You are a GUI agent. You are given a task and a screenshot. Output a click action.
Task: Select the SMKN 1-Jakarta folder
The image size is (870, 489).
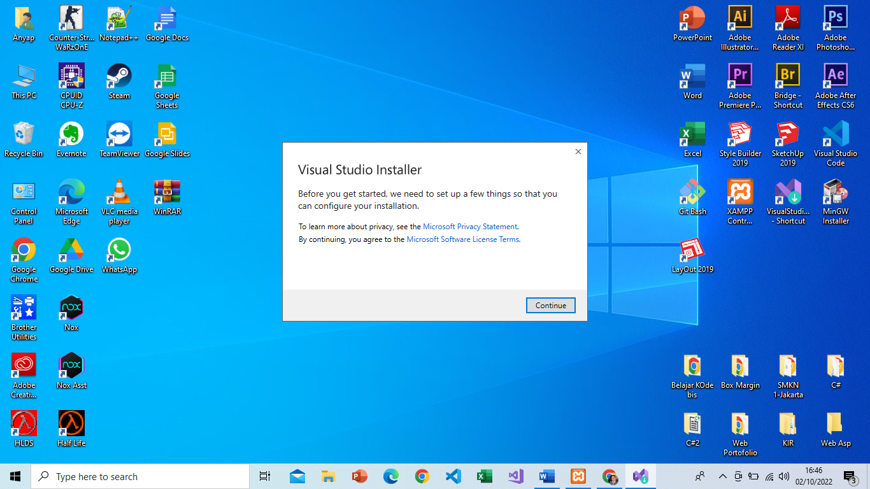(788, 376)
